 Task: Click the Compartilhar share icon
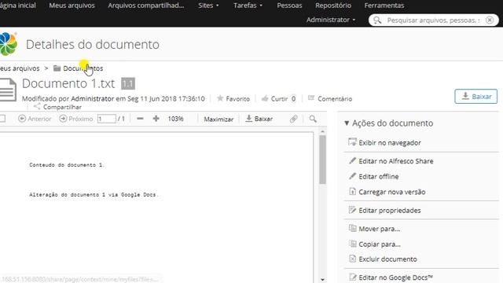click(37, 107)
